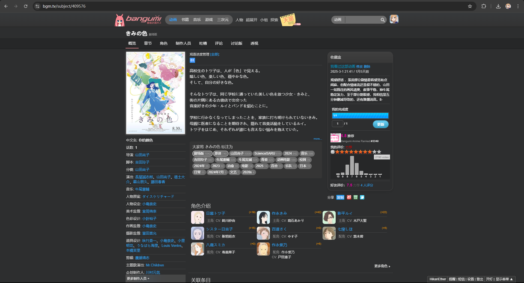524x283 pixels.
Task: Open director 山田尚子 link
Action: tap(142, 155)
